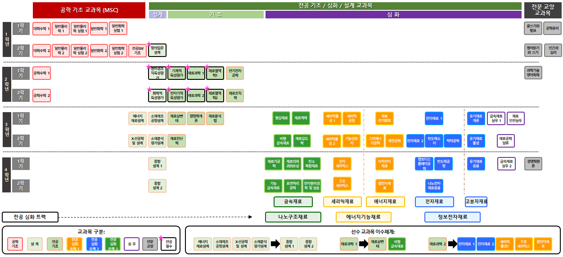
Task: Select the 반도체소자 course box
Action: pyautogui.click(x=434, y=141)
